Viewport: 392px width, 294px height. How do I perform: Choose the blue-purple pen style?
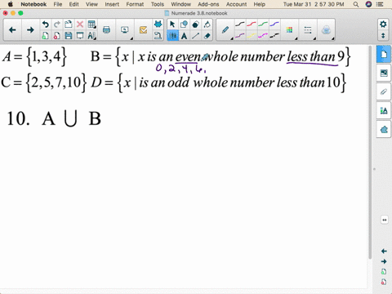(274, 24)
